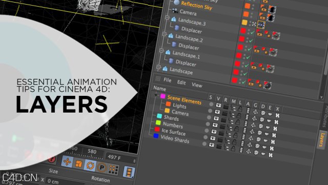Hide the Numbers layer with eye icon
The image size is (328, 185).
(x=214, y=132)
